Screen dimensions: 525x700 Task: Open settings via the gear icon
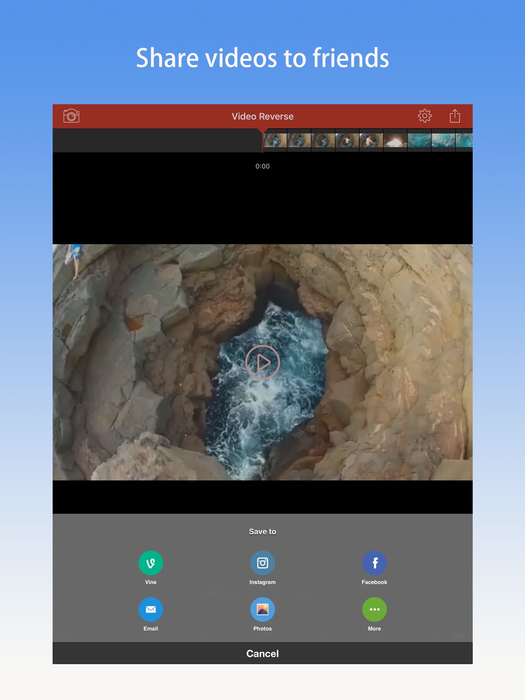(425, 116)
